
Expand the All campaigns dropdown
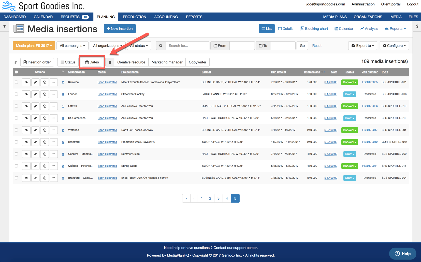click(72, 46)
